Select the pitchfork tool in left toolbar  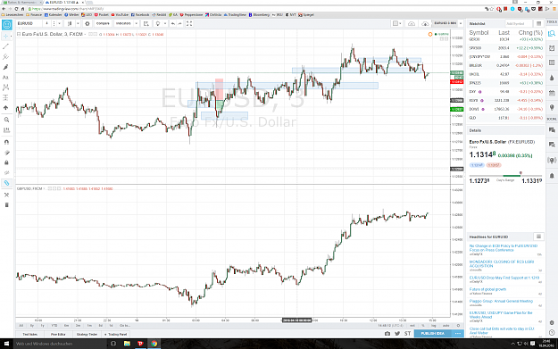tap(5, 57)
